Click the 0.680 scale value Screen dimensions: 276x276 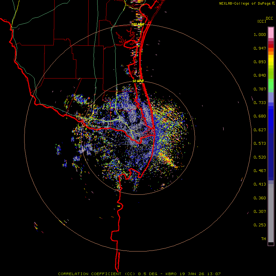[260, 116]
